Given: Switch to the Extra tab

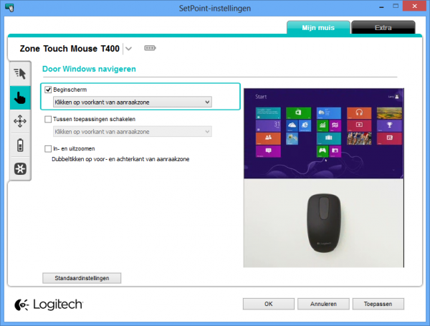Looking at the screenshot, I should coord(383,27).
